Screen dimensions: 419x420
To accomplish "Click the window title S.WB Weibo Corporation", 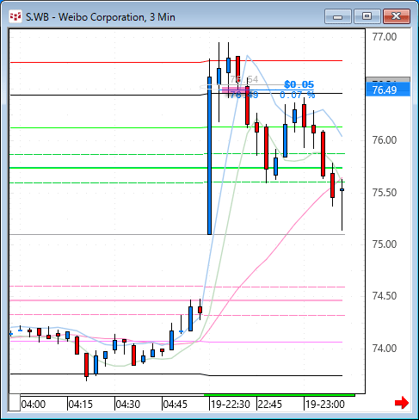I will click(101, 17).
